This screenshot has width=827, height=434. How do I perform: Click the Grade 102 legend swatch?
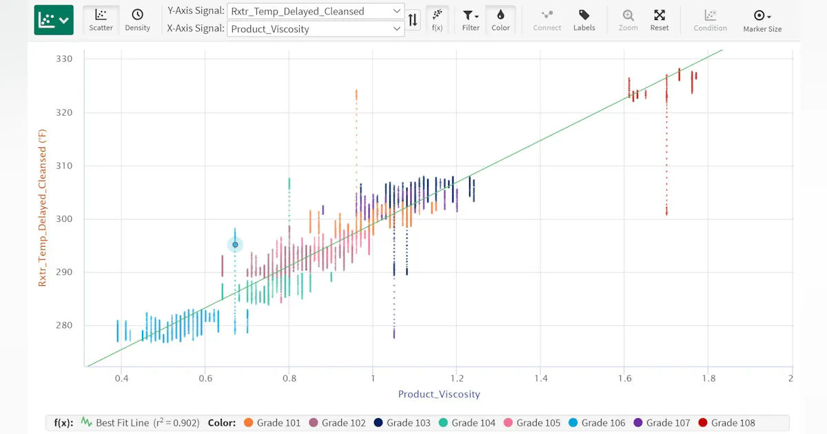coord(314,423)
